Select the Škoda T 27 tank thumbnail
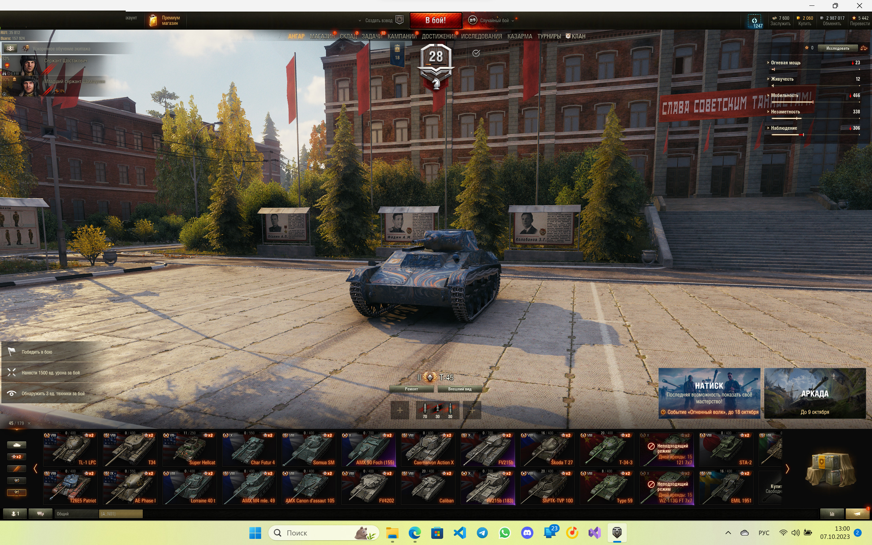Screen dimensions: 872x545 point(547,449)
